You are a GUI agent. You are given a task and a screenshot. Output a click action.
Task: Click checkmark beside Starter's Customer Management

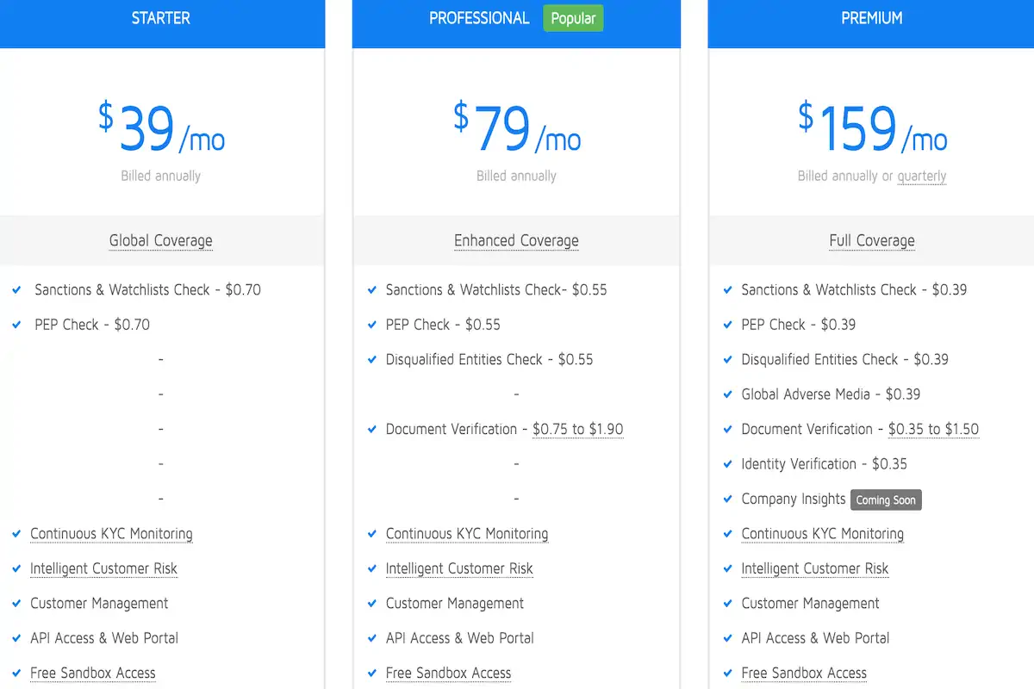coord(16,604)
